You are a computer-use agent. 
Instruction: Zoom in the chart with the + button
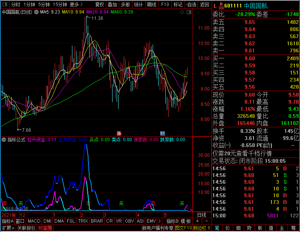coord(197,221)
